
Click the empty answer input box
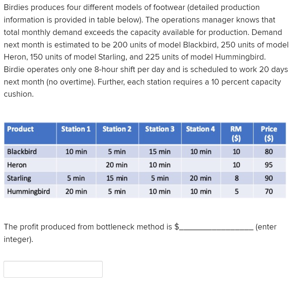(x=53, y=269)
